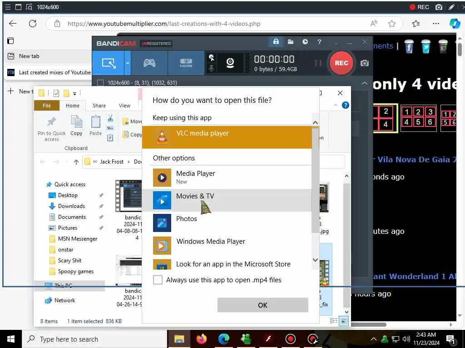The image size is (465, 348).
Task: Open the File tab in Explorer
Action: point(47,106)
